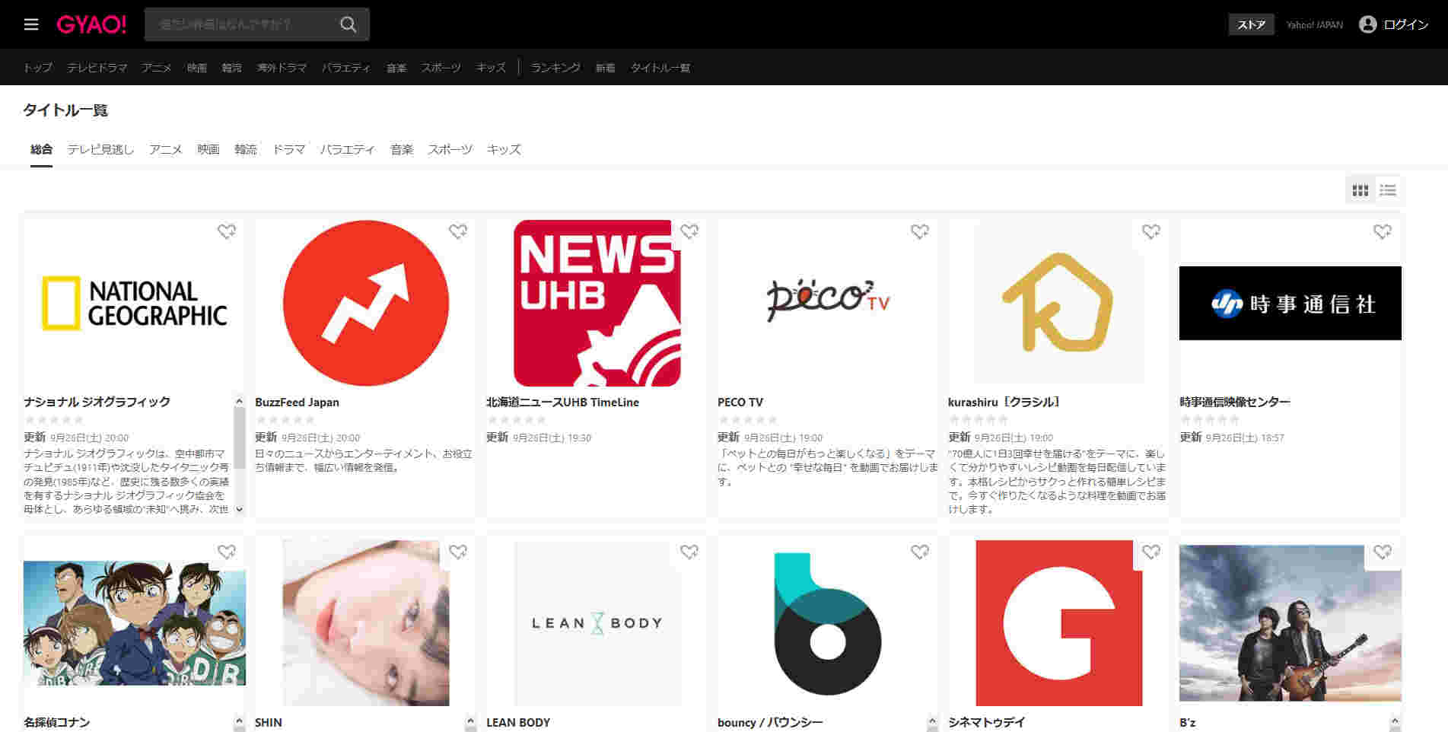
Task: Open kurashiru logo thumbnail
Action: click(1059, 303)
